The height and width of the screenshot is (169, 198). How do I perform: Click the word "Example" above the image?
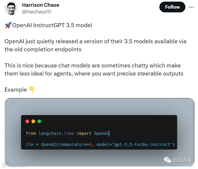tap(16, 90)
